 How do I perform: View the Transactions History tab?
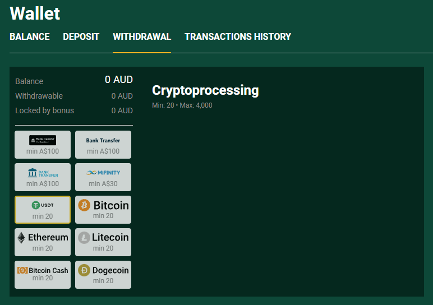(238, 36)
